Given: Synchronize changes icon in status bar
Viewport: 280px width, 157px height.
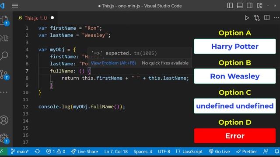Looking at the screenshot, I should click(37, 151).
